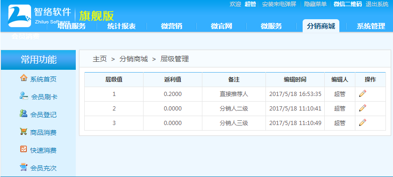Click 主页 in the breadcrumb
This screenshot has width=393, height=177.
[100, 59]
